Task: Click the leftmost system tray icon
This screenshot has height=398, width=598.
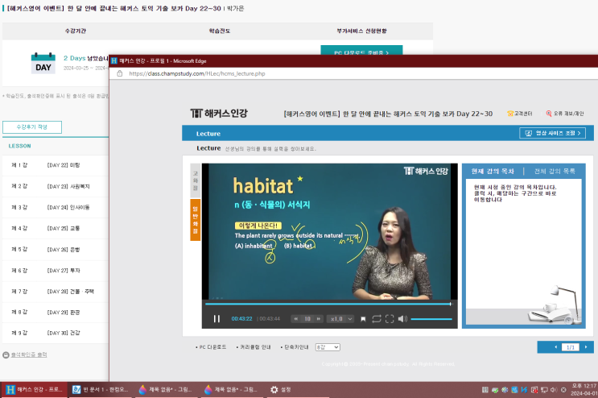Action: (x=485, y=390)
